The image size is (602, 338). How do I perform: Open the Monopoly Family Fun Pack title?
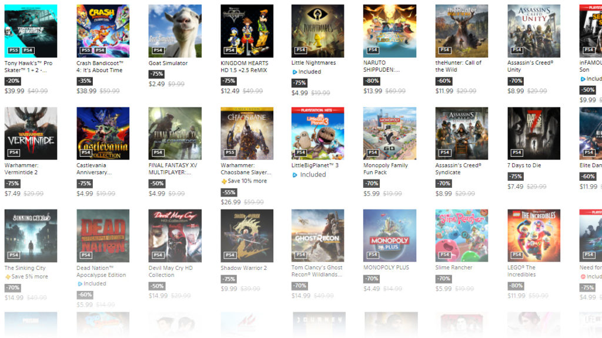click(386, 169)
